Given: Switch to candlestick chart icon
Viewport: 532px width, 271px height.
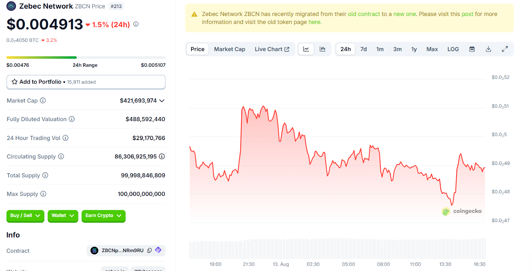Looking at the screenshot, I should click(322, 49).
